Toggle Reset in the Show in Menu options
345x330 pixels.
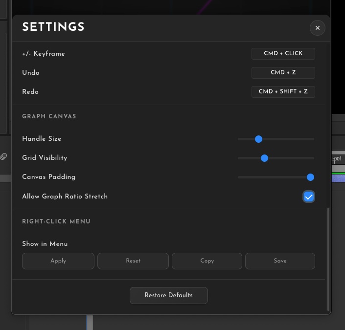(133, 261)
